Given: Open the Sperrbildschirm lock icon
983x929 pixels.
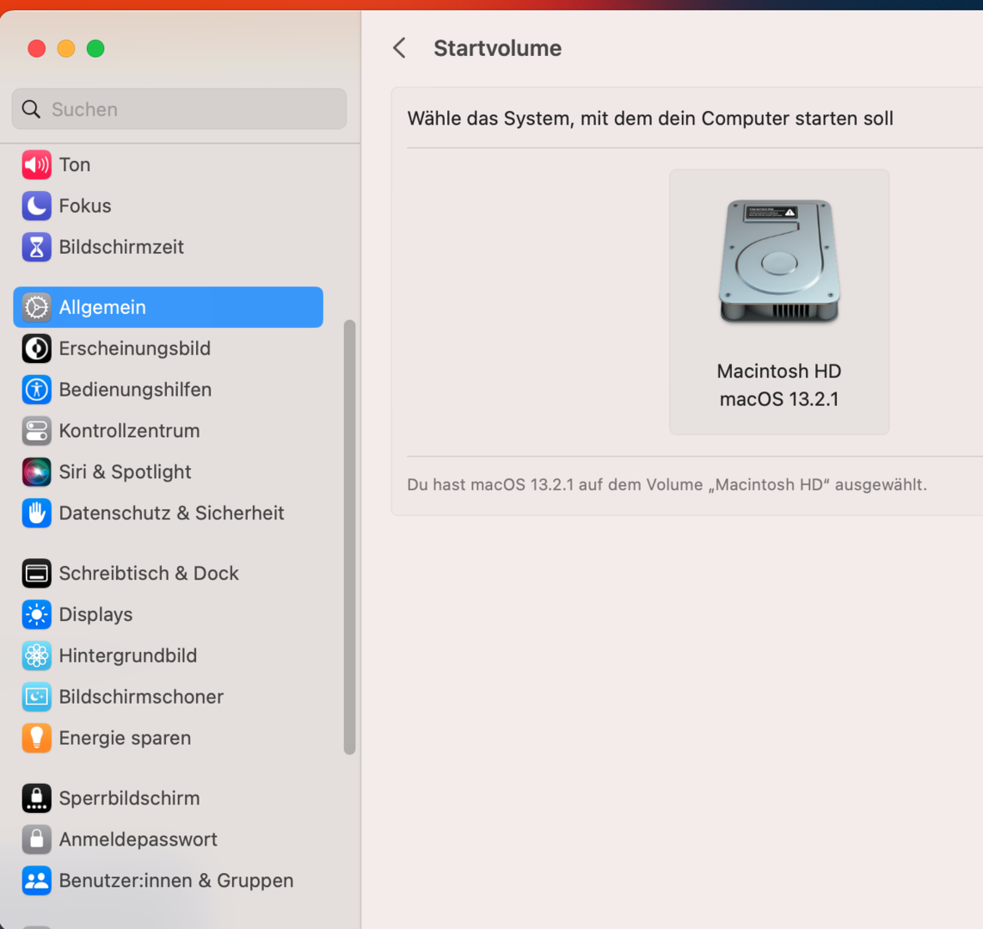Looking at the screenshot, I should [36, 798].
